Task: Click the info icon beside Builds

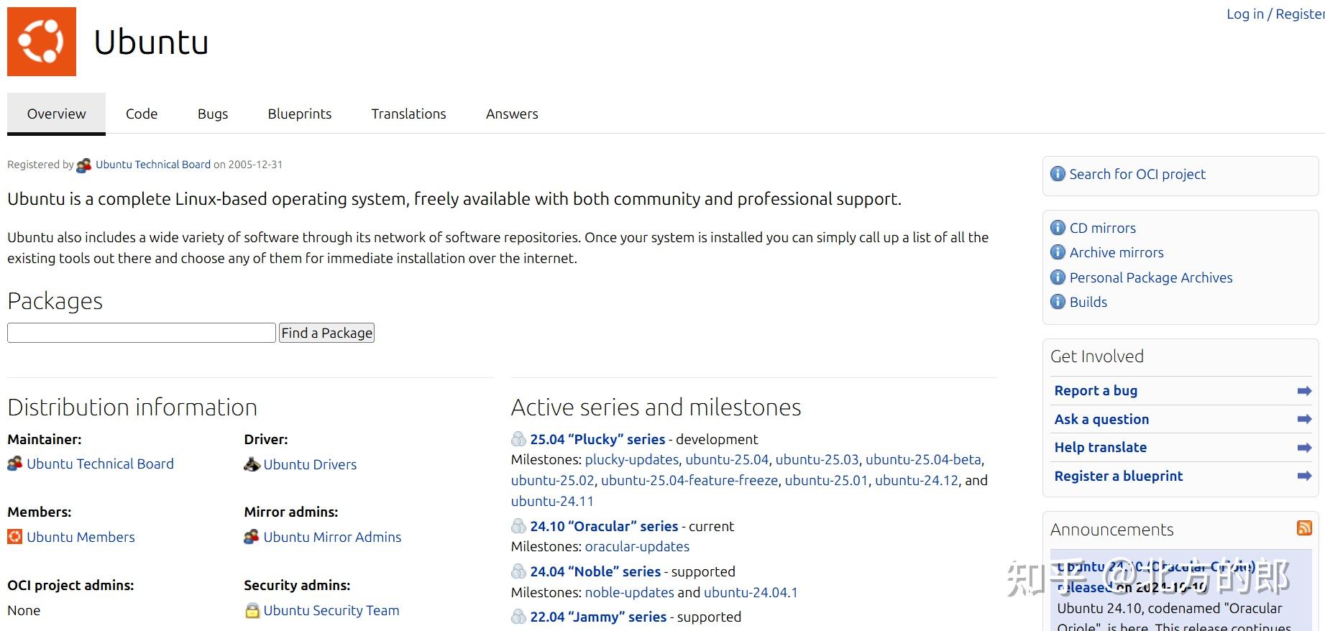Action: click(x=1058, y=302)
